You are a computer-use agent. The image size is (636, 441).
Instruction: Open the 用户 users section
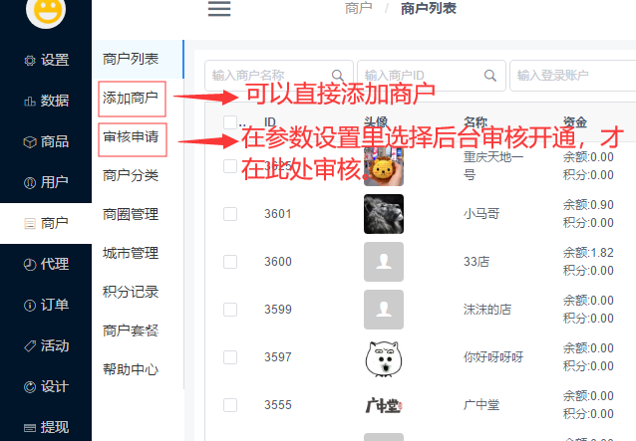tap(46, 182)
